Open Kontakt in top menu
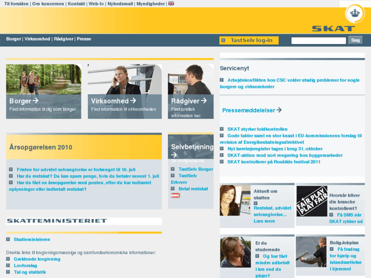The width and height of the screenshot is (371, 278). (x=77, y=4)
